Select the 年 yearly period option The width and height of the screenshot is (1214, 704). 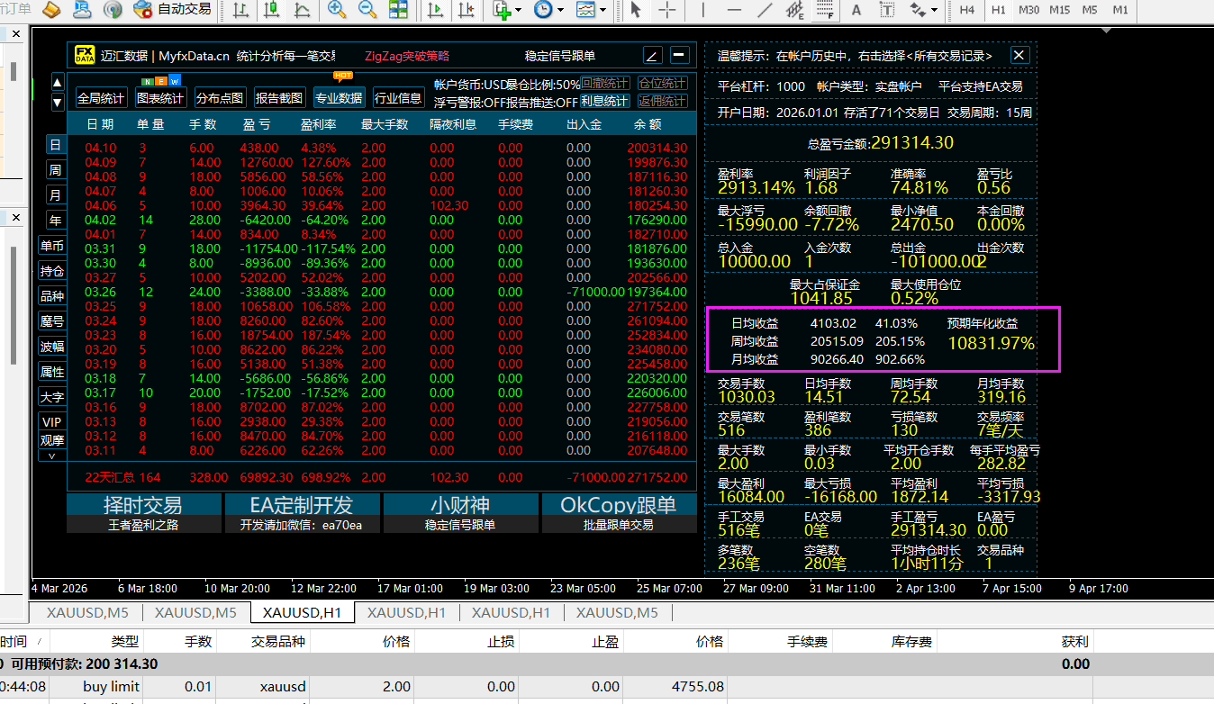tap(55, 221)
